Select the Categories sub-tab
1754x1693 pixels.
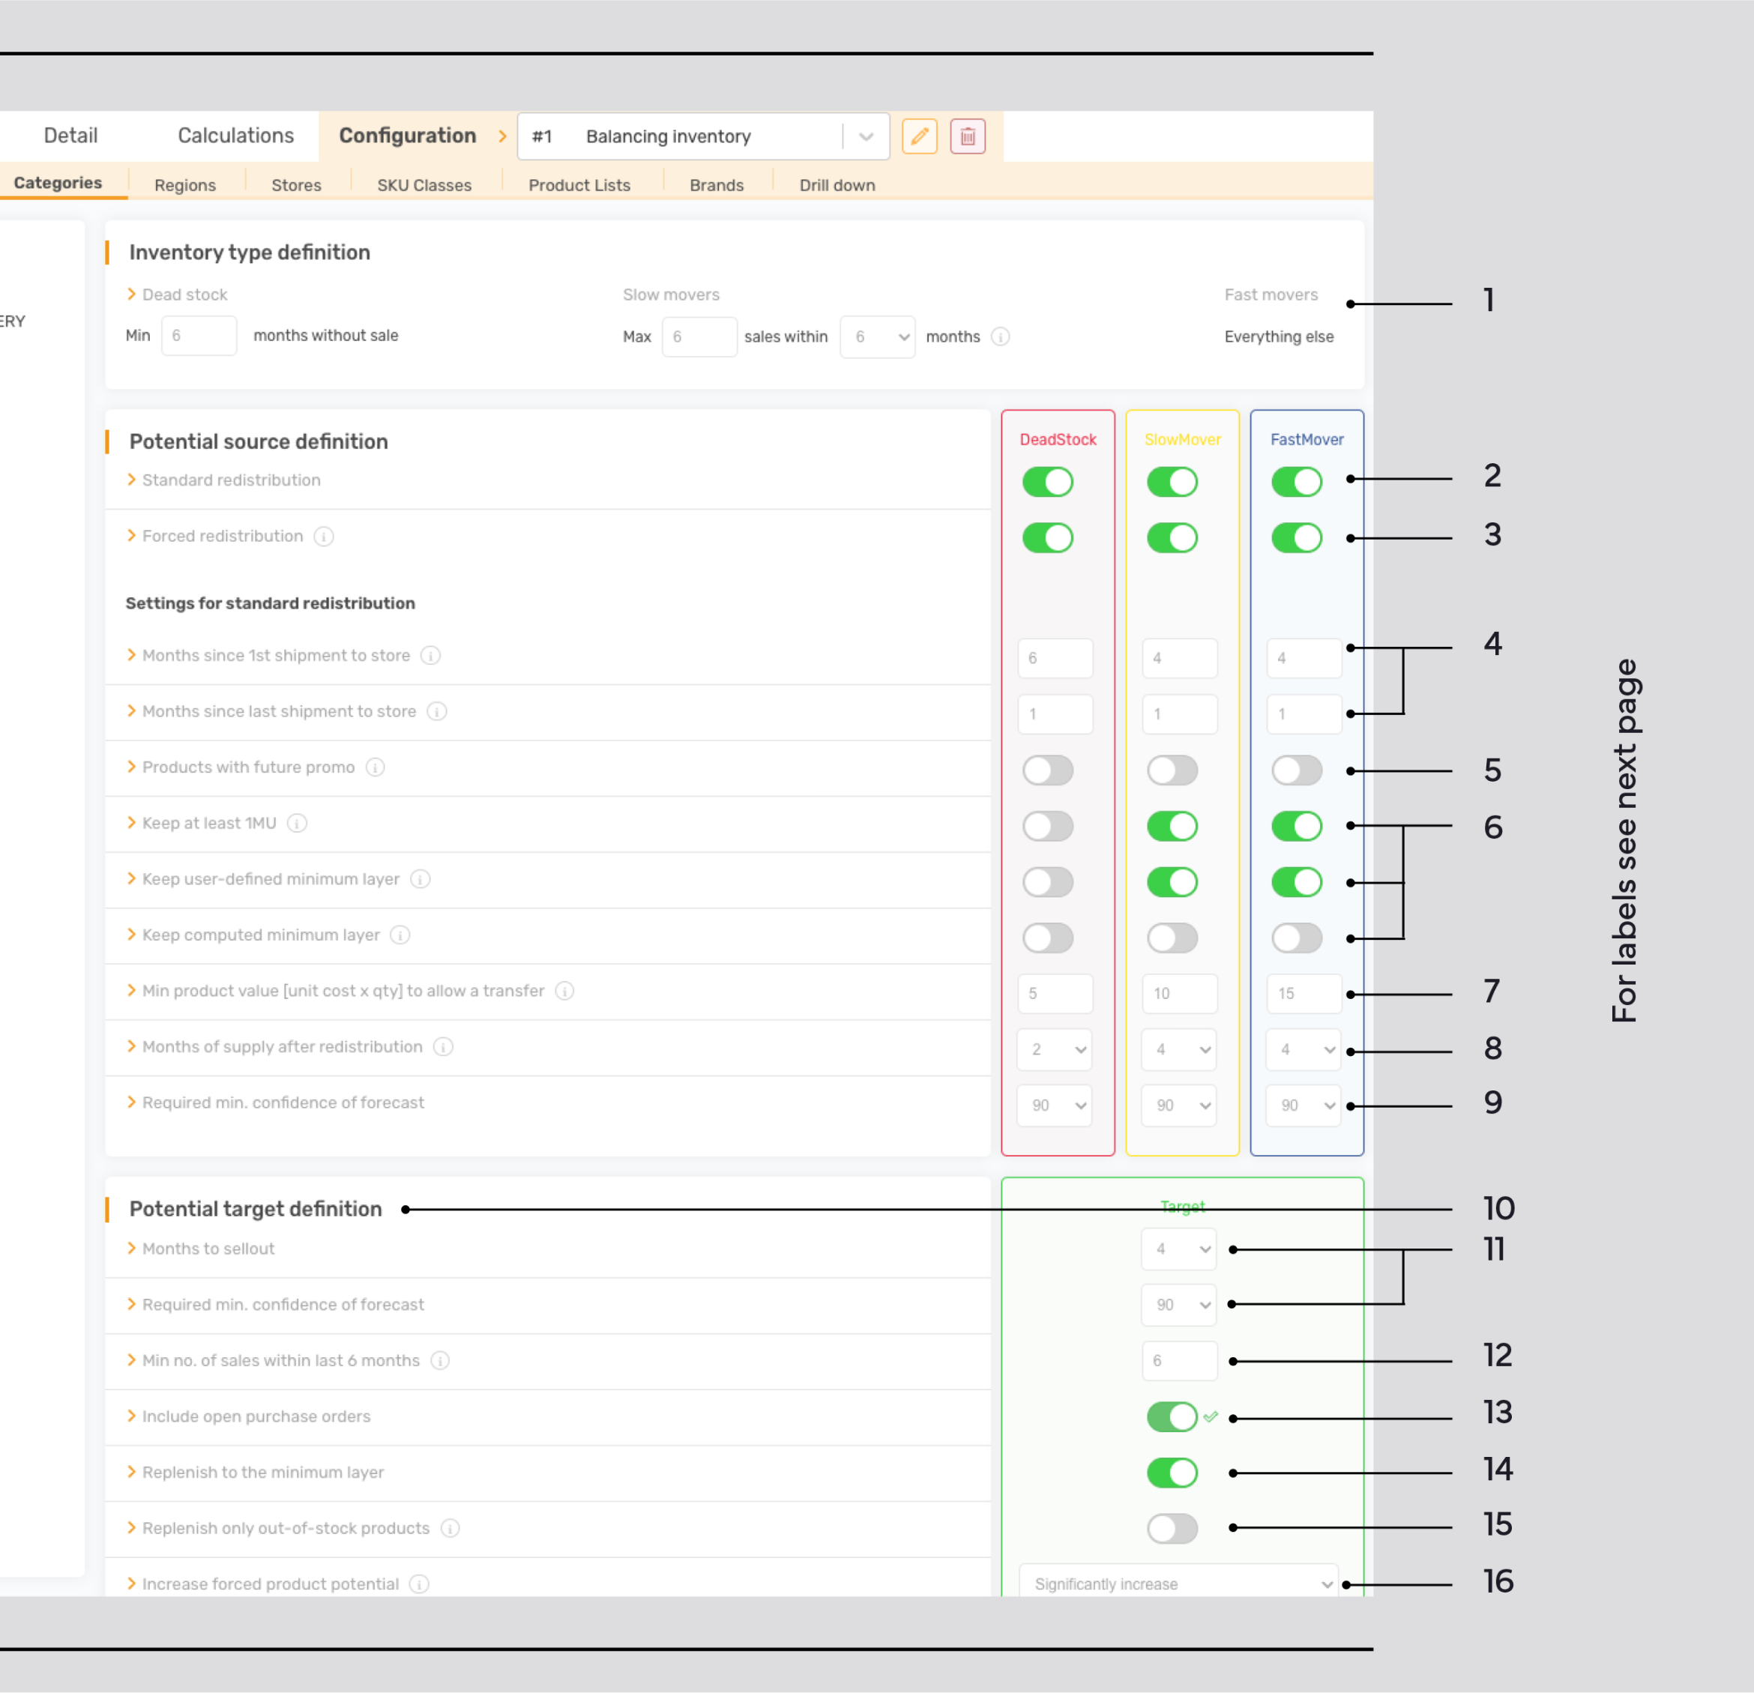(x=58, y=184)
